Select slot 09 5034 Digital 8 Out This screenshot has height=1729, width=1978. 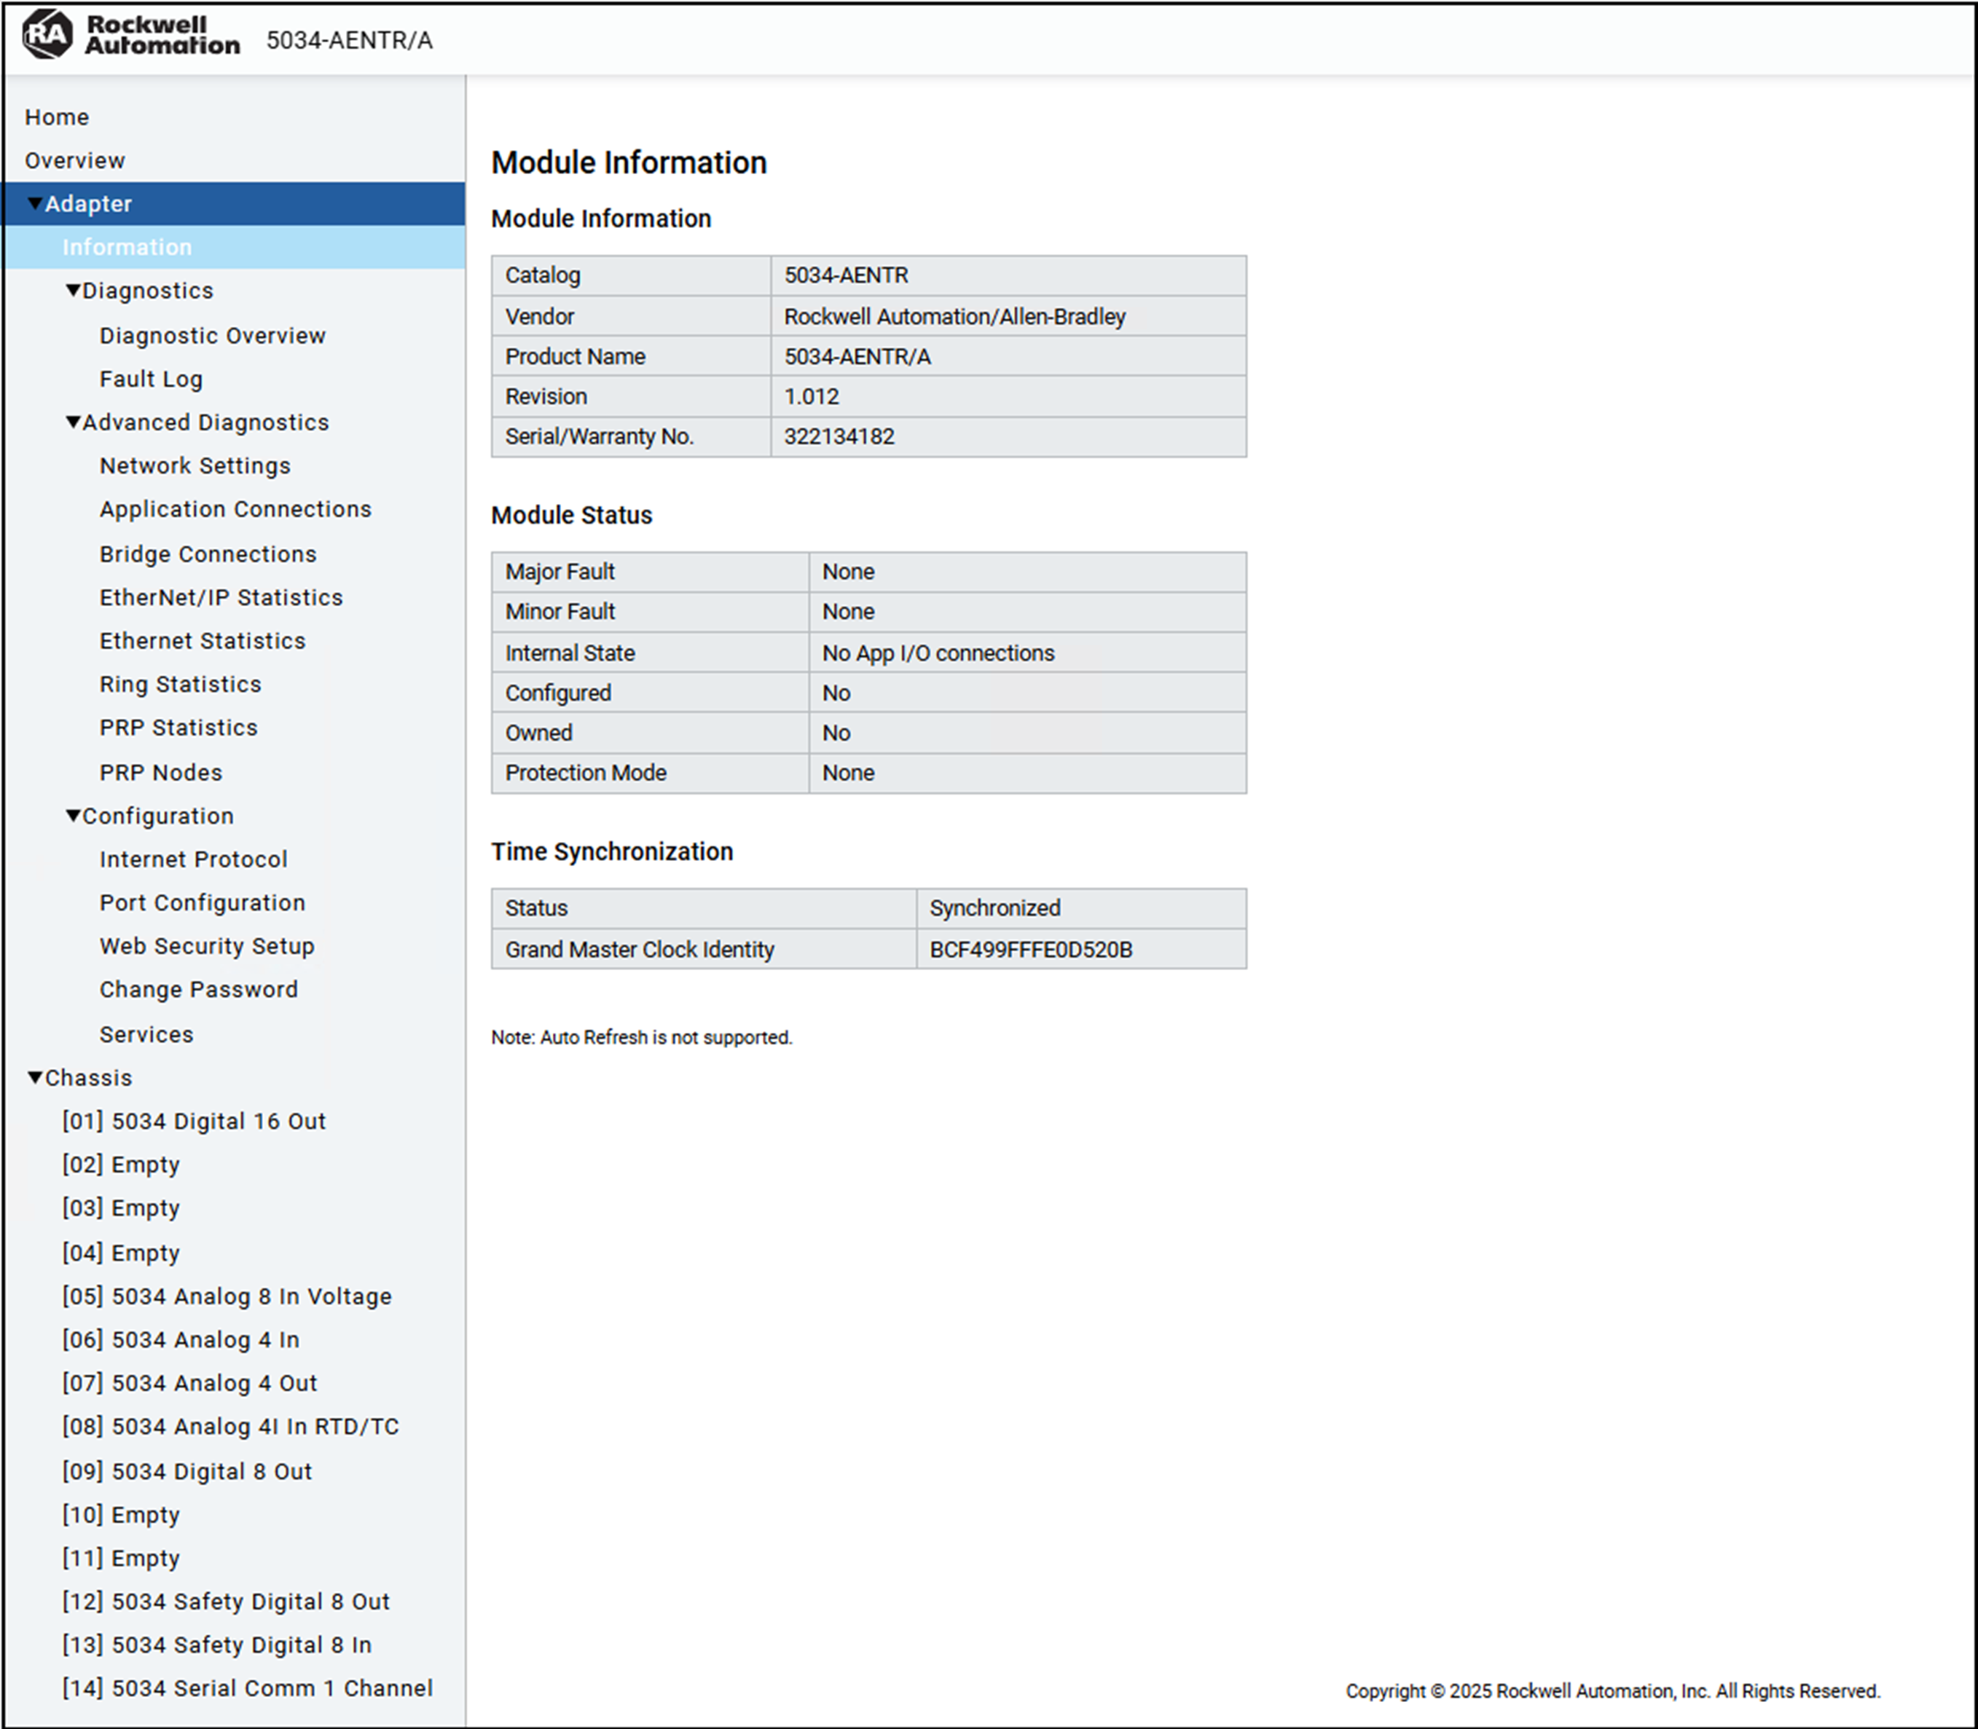187,1471
